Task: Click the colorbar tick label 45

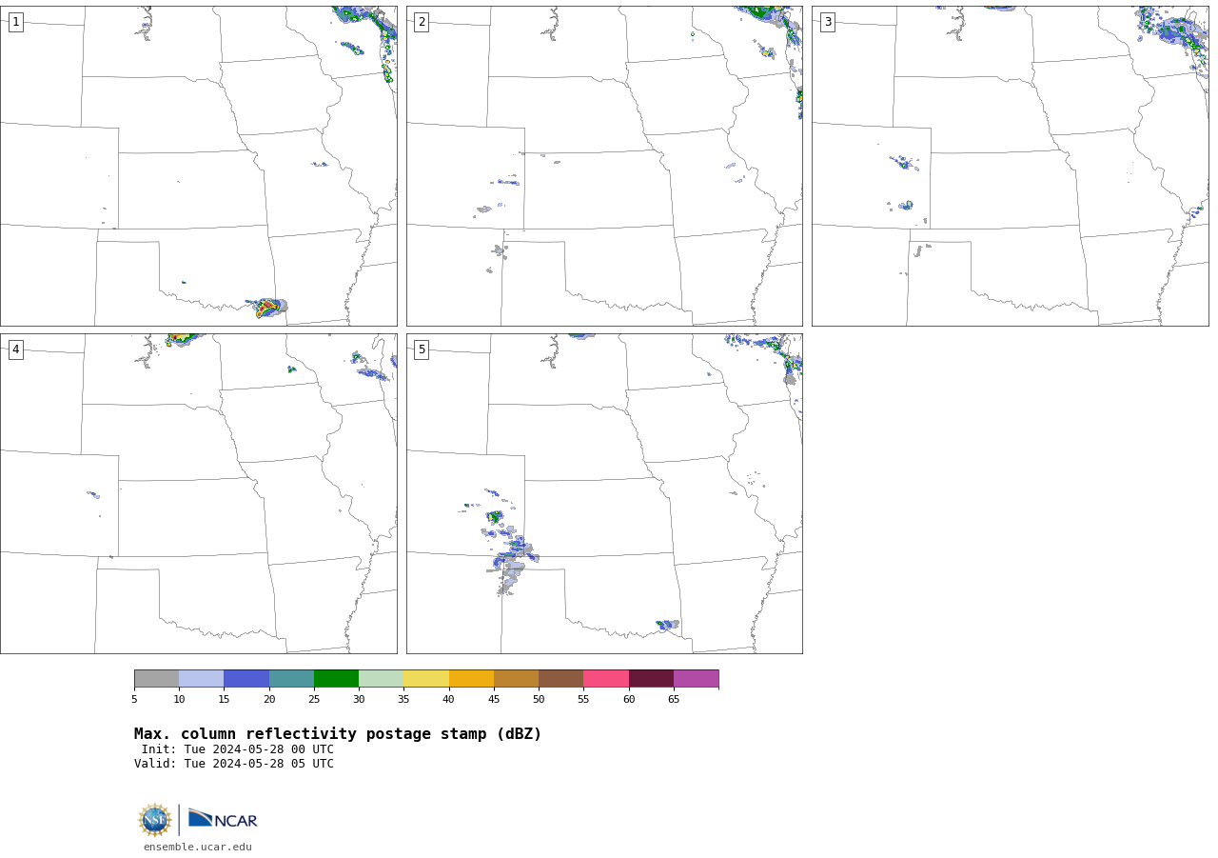Action: (494, 700)
